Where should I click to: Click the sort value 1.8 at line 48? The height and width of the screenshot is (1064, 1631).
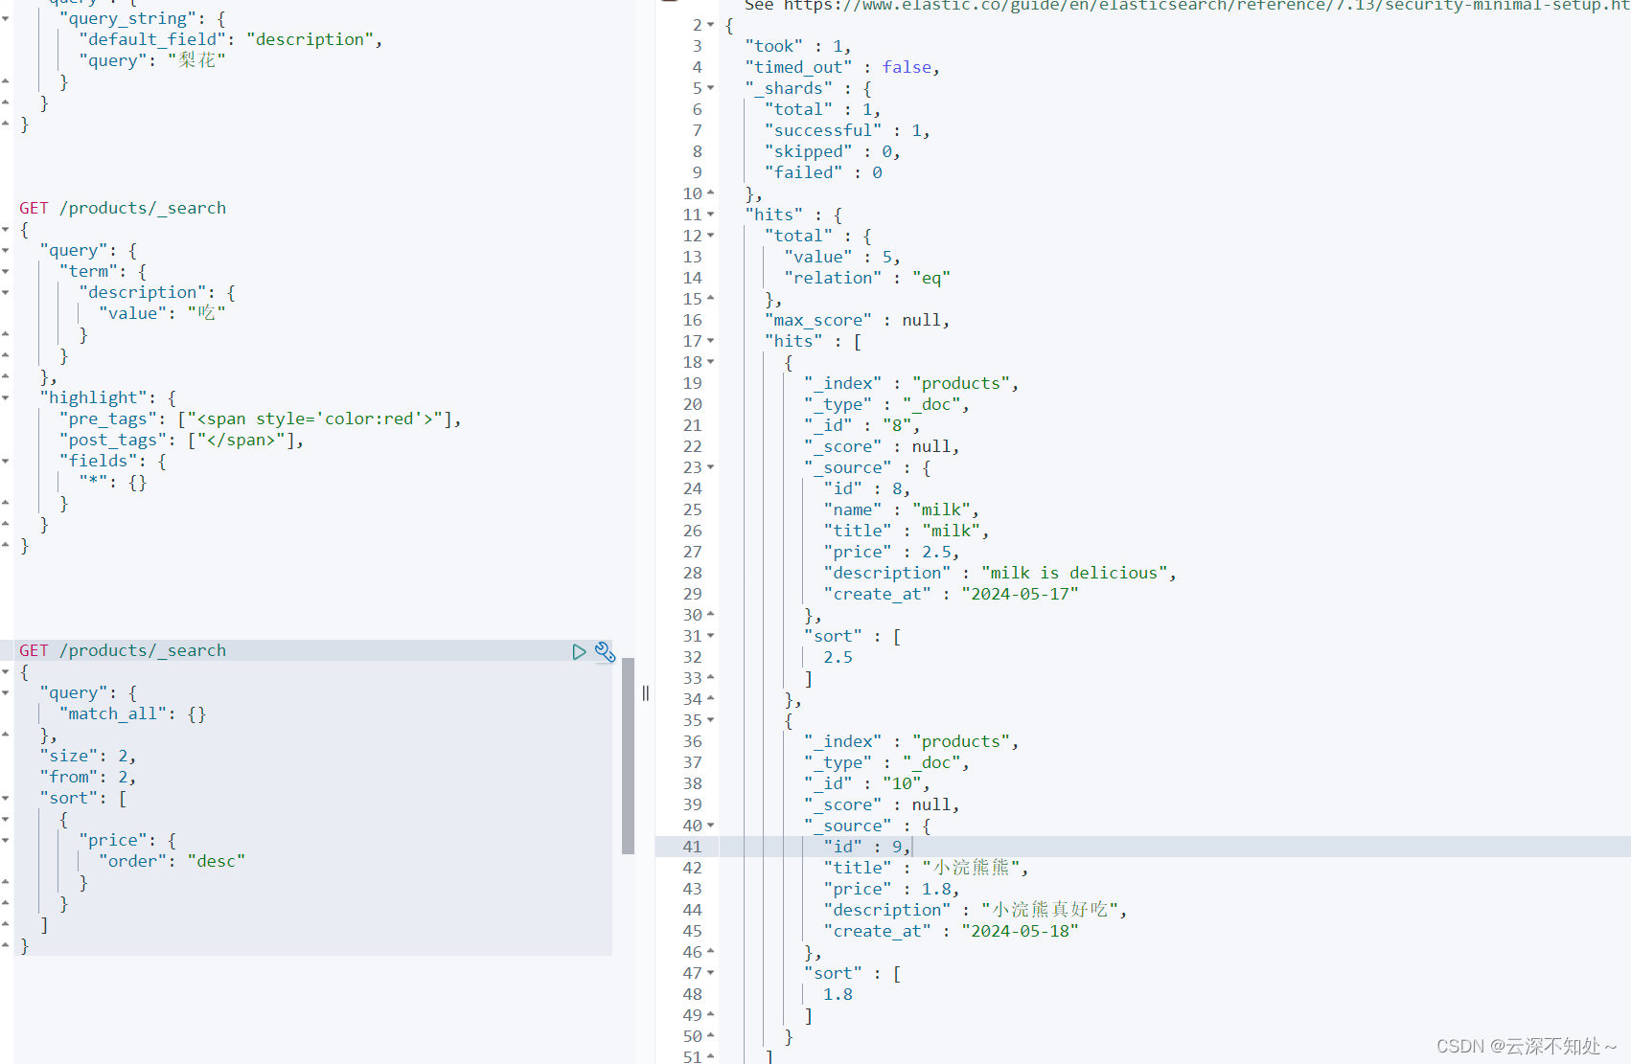pos(838,994)
